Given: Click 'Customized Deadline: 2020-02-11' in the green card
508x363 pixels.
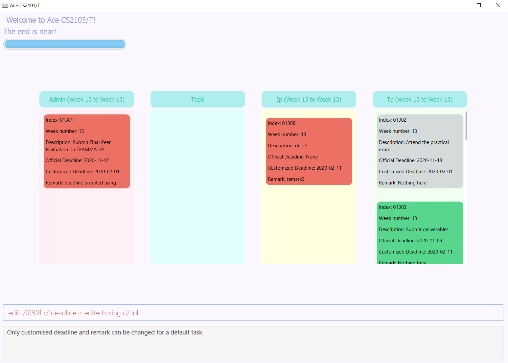Looking at the screenshot, I should pos(416,252).
